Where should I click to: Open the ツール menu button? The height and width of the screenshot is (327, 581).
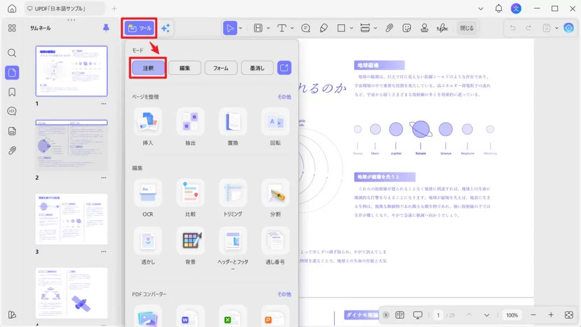140,28
